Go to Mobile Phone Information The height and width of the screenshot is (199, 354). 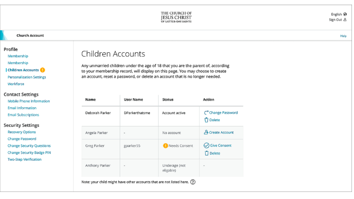click(x=29, y=101)
